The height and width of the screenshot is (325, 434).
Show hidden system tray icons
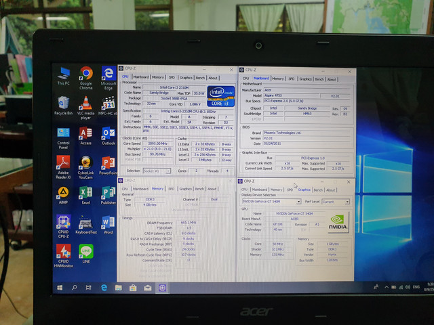387,287
